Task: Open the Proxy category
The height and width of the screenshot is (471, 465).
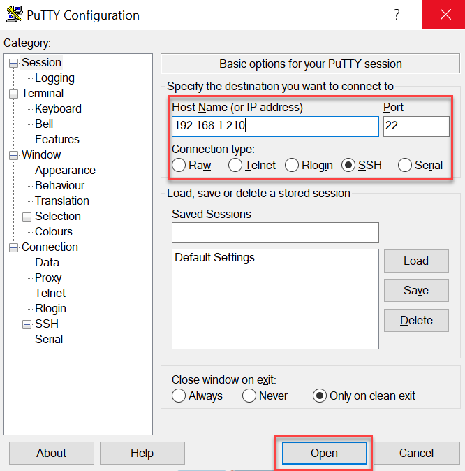Action: click(48, 278)
